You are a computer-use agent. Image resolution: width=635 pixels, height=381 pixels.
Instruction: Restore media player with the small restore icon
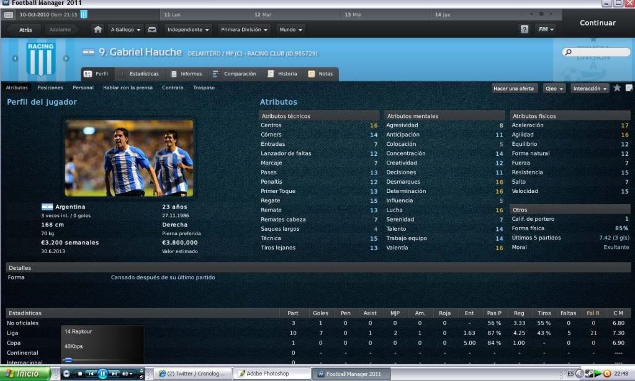(x=142, y=377)
